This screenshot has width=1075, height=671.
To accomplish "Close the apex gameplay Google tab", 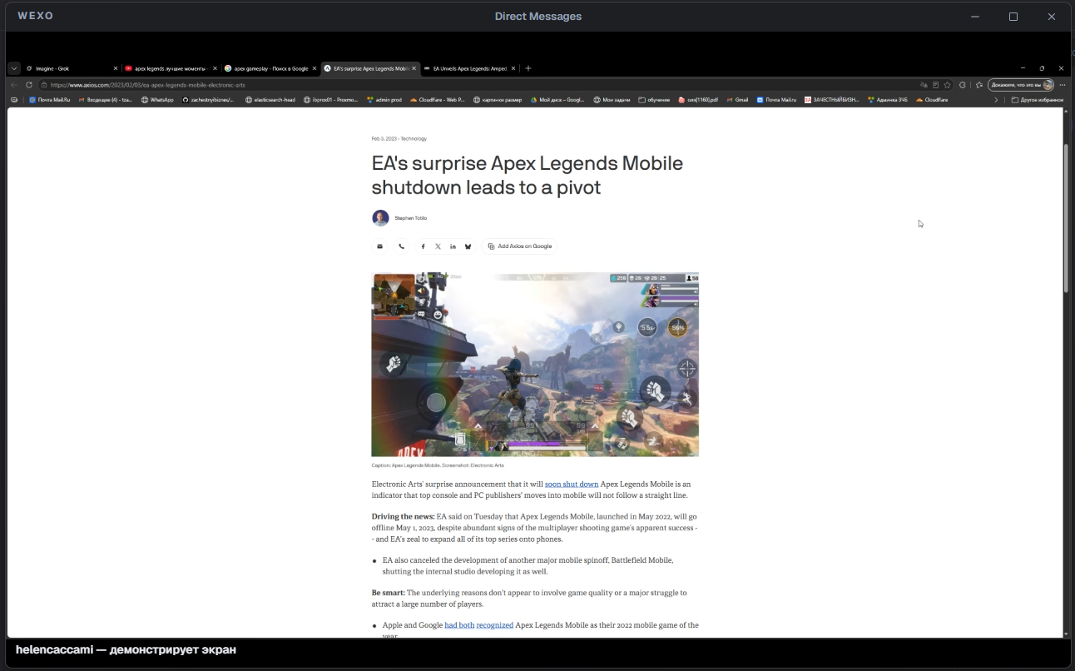I will [x=315, y=68].
